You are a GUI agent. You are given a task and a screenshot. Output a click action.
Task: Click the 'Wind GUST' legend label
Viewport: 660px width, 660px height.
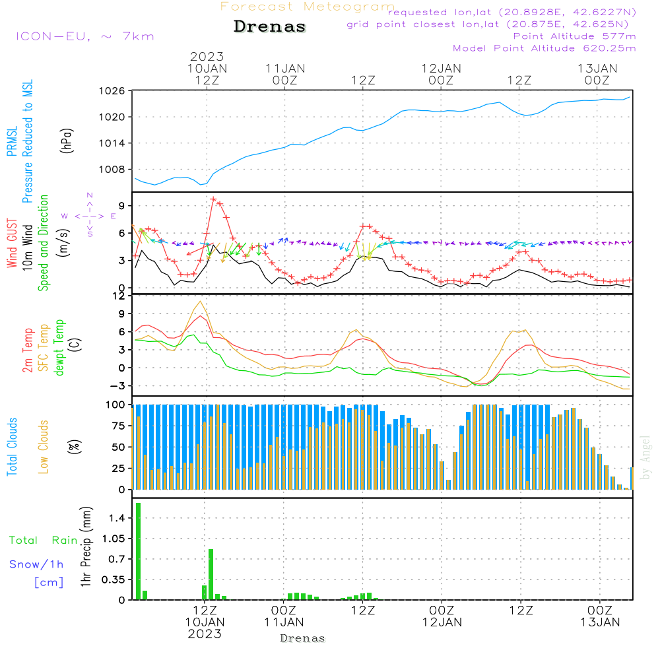[12, 243]
